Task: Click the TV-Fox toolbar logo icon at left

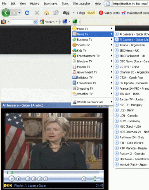Action: coord(4,22)
